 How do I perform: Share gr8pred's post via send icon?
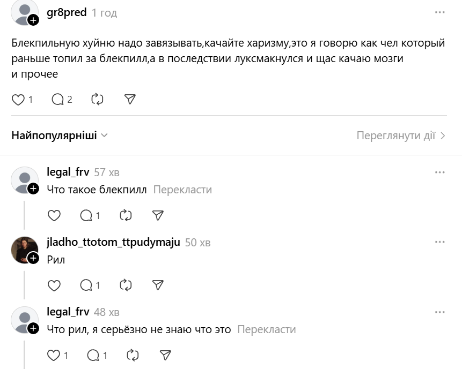pyautogui.click(x=129, y=99)
